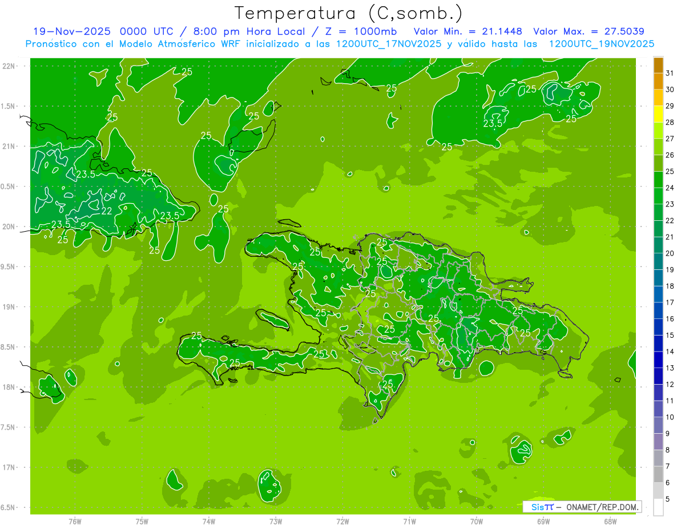This screenshot has height=529, width=685.
Task: Pick the legend swatch between 26 and 27
Action: coord(658,147)
